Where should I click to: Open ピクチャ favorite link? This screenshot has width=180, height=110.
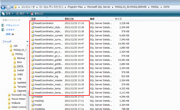(10, 30)
